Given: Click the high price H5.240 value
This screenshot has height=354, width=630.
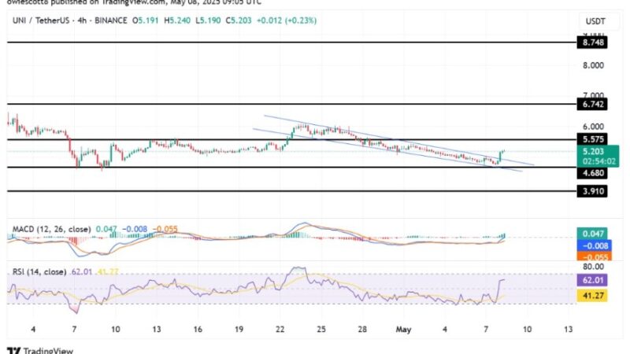Looking at the screenshot, I should (177, 20).
